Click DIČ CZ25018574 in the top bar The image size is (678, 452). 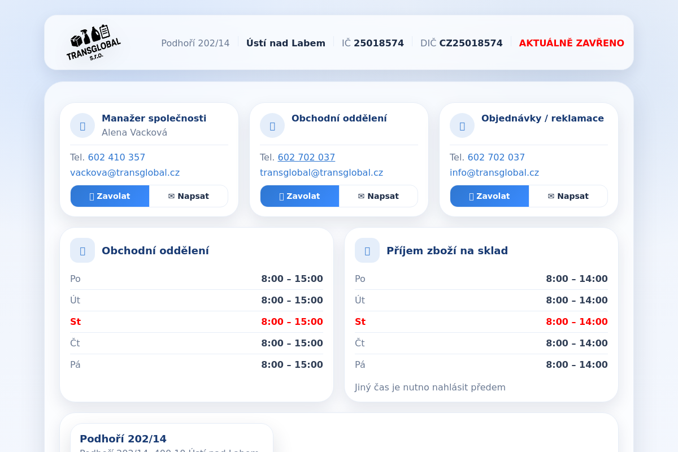[x=462, y=43]
